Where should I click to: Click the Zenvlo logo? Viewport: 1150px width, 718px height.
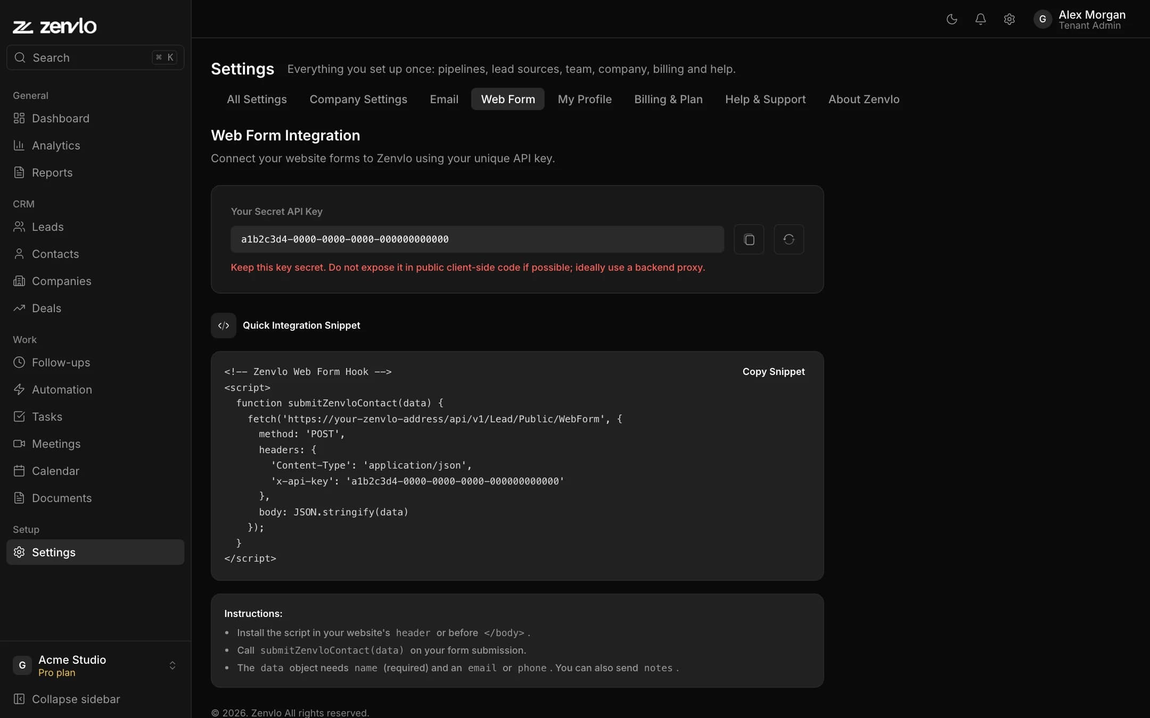point(55,26)
